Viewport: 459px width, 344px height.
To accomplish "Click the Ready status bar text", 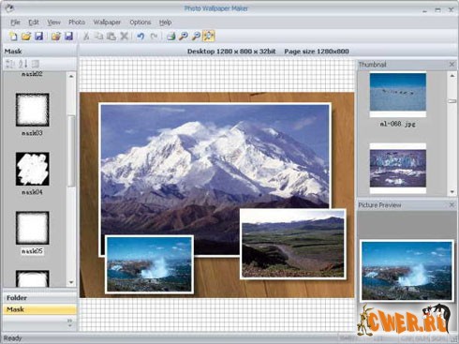I will [12, 338].
